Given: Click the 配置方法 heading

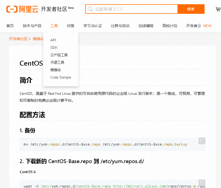Looking at the screenshot, I should click(x=32, y=115).
